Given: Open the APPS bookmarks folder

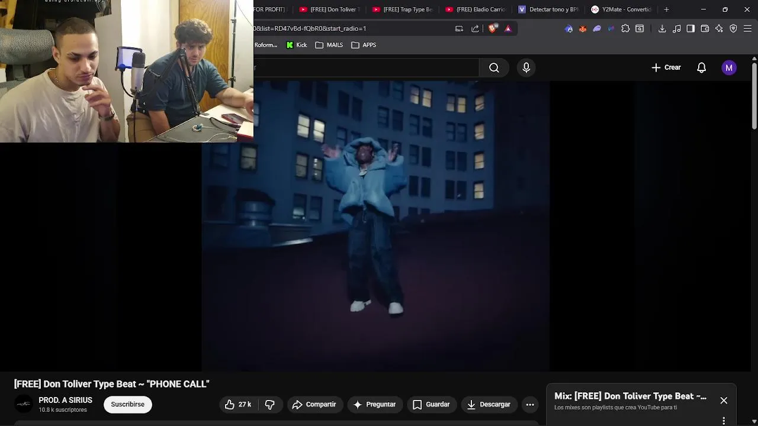Looking at the screenshot, I should [x=364, y=45].
